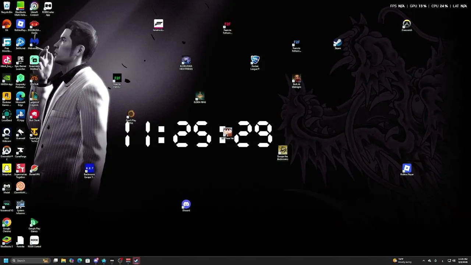The image size is (471, 265).
Task: Open the taskbar clock showing 11:25 PM
Action: click(x=463, y=261)
